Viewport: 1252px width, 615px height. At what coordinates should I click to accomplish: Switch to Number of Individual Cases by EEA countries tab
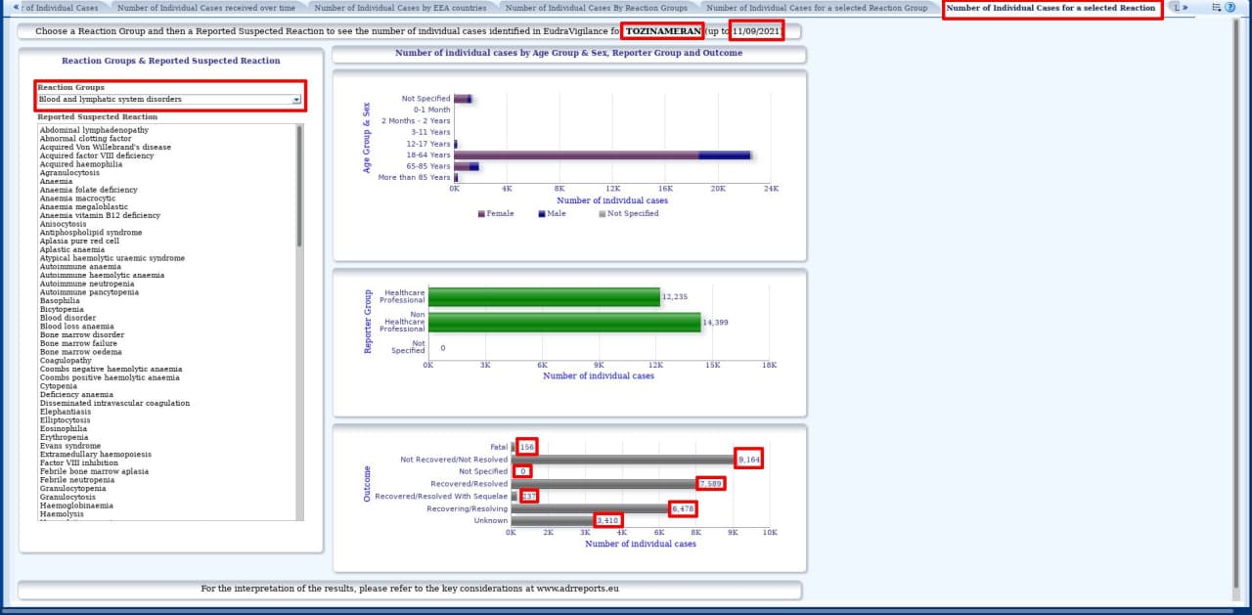400,8
